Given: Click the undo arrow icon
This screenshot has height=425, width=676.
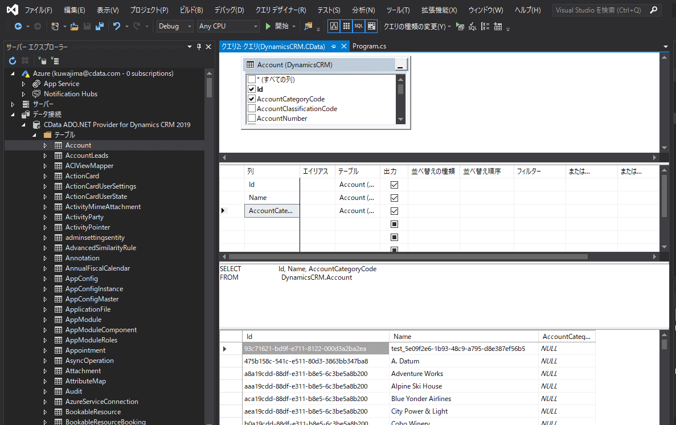Looking at the screenshot, I should click(116, 26).
